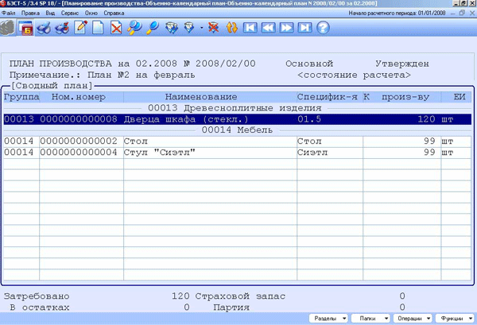Viewport: 477px width, 325px height.
Task: Click group header 00014 Мебель
Action: coord(237,130)
